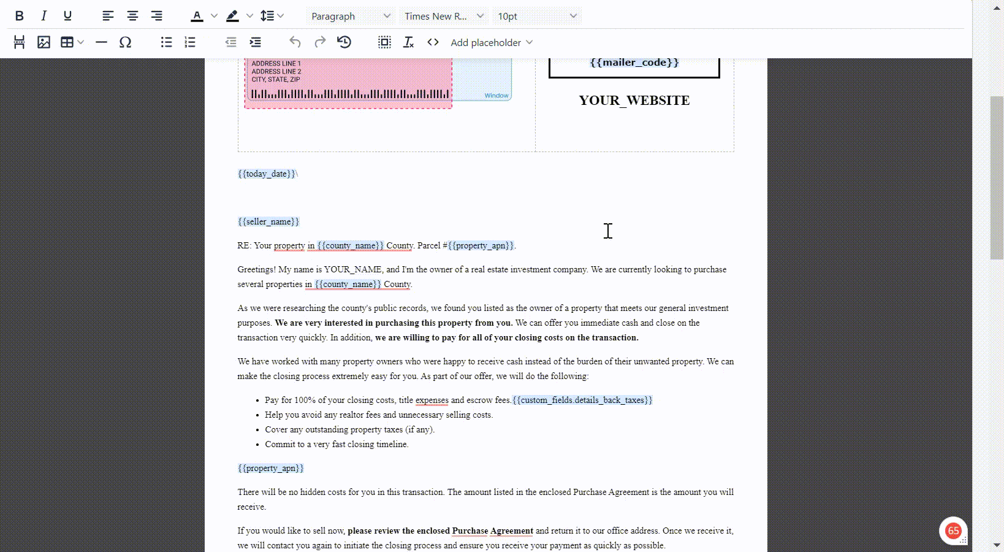The height and width of the screenshot is (552, 1004).
Task: Apply text color
Action: (197, 16)
